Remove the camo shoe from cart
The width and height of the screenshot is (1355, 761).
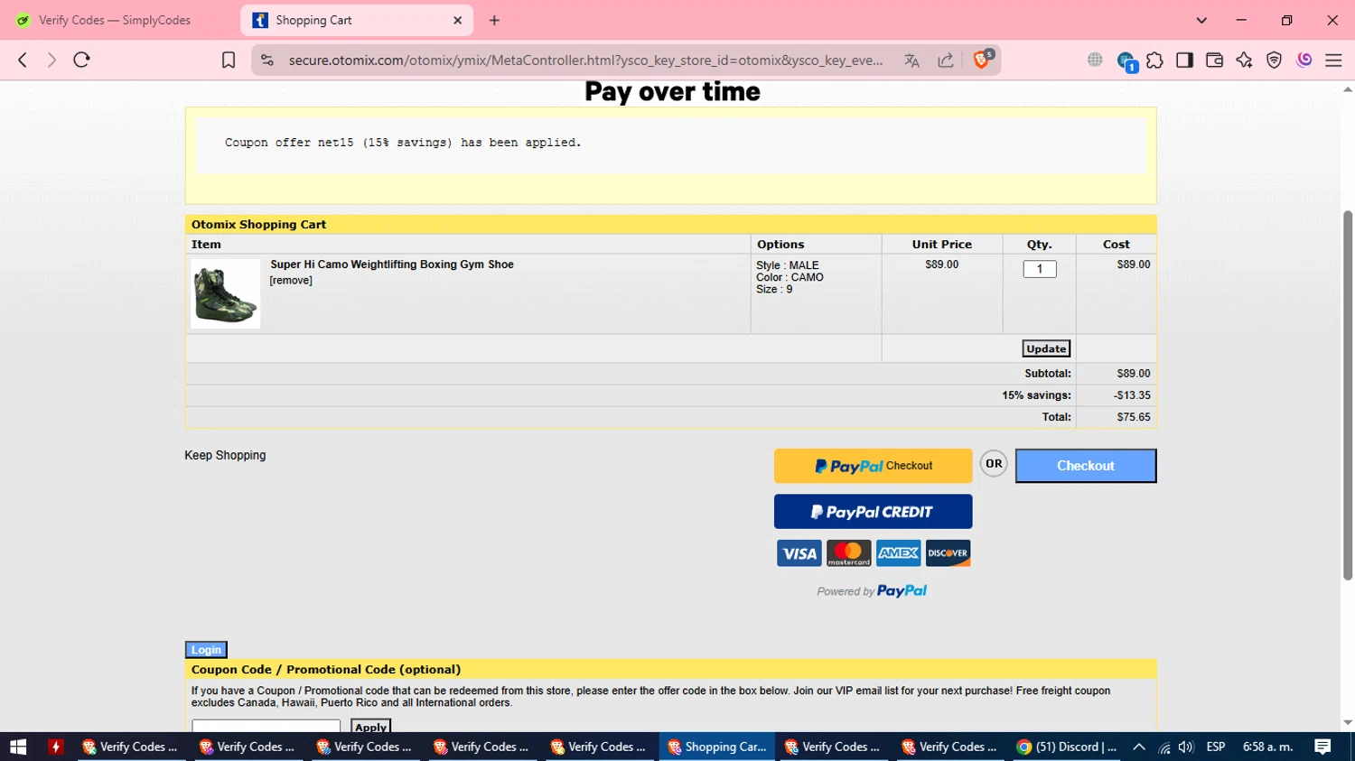pos(291,281)
